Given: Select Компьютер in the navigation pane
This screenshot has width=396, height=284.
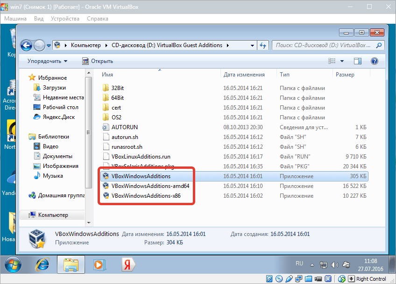Looking at the screenshot, I should coord(53,215).
